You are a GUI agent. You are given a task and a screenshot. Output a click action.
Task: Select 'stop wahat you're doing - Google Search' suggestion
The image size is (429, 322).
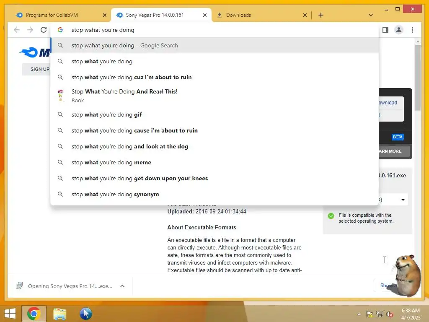(x=215, y=45)
